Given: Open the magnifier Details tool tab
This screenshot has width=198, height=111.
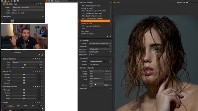Looking at the screenshot, I should tap(12, 1).
